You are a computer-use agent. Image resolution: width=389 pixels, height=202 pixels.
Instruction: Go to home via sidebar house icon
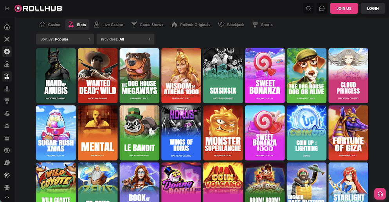click(7, 27)
